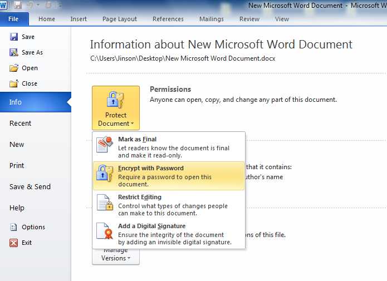This screenshot has height=281, width=387.
Task: Click the red Exit icon
Action: pyautogui.click(x=14, y=243)
